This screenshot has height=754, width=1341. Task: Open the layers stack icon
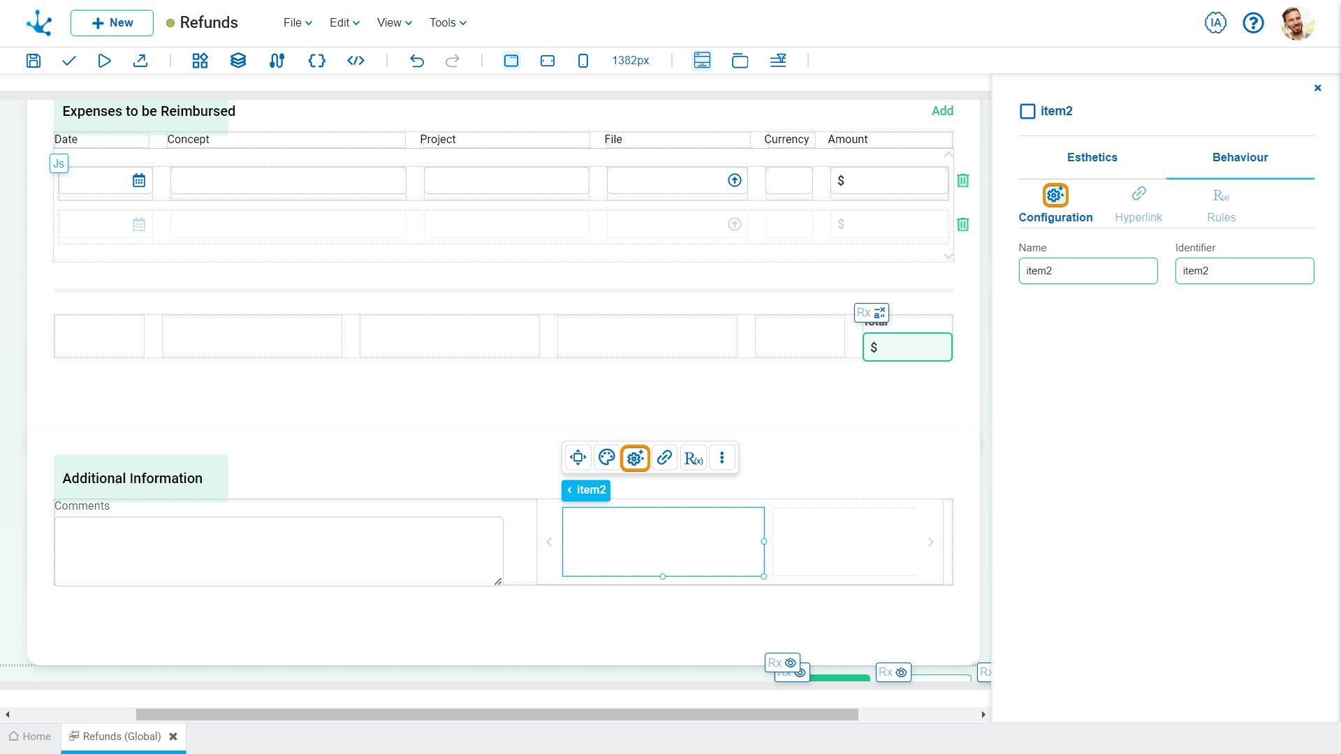click(238, 61)
